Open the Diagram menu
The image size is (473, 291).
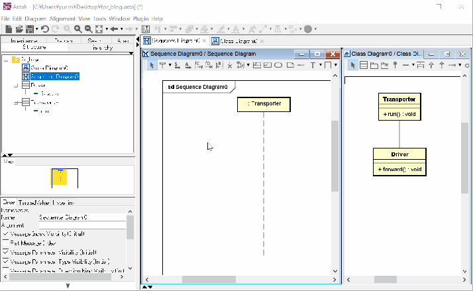pos(34,19)
